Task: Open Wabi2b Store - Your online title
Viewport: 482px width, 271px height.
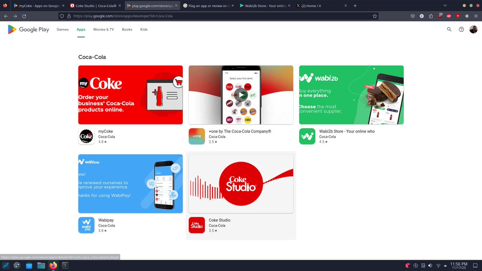Action: tap(347, 131)
